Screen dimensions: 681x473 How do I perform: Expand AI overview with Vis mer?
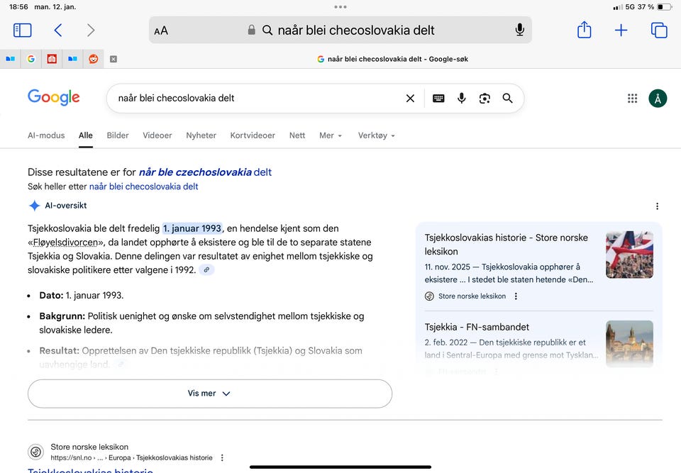click(x=209, y=394)
